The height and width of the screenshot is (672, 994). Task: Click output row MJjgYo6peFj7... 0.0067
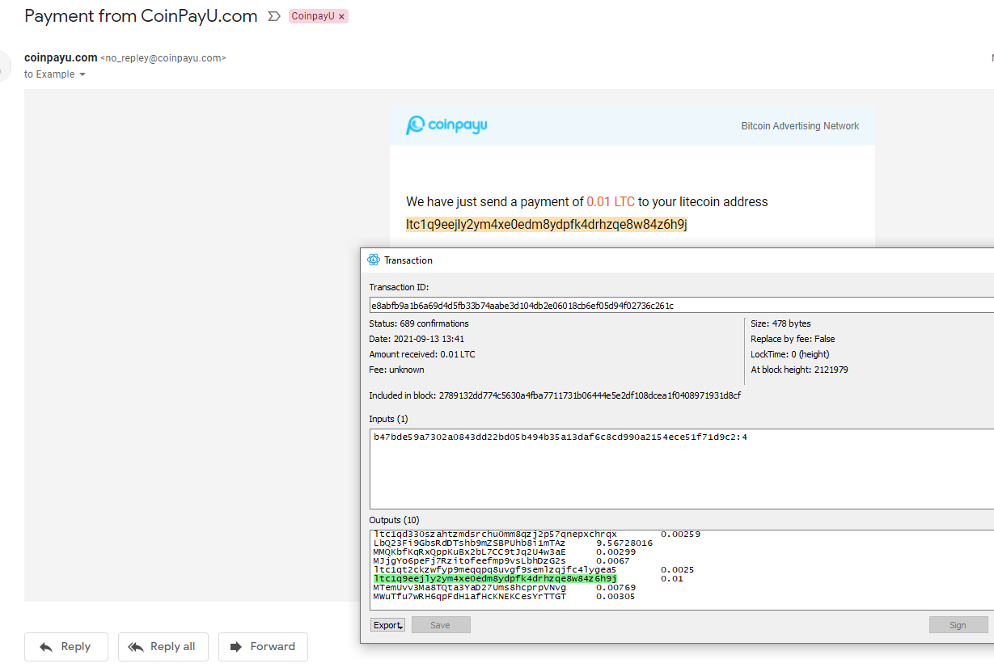[x=501, y=561]
